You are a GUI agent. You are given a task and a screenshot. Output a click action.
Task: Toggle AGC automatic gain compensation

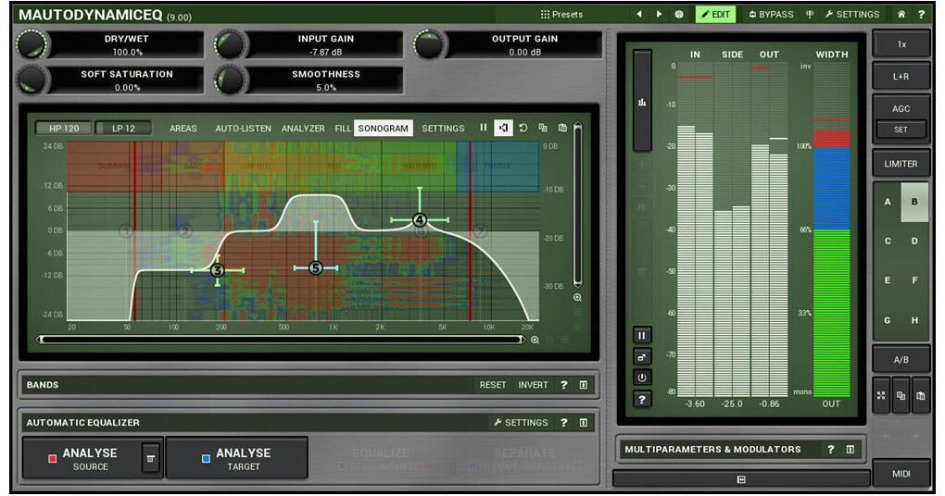pyautogui.click(x=901, y=109)
